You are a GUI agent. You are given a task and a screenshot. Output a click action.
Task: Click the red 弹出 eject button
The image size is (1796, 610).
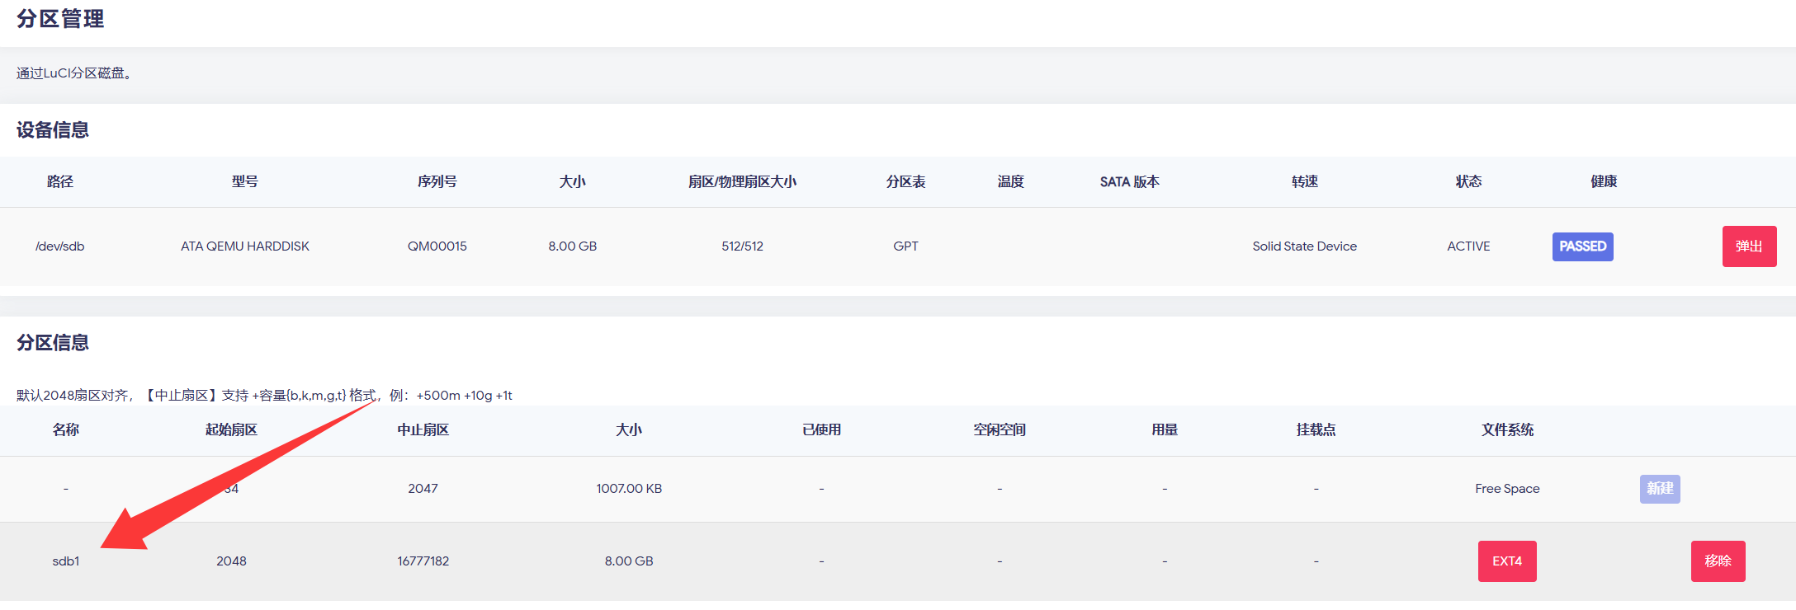click(x=1748, y=246)
